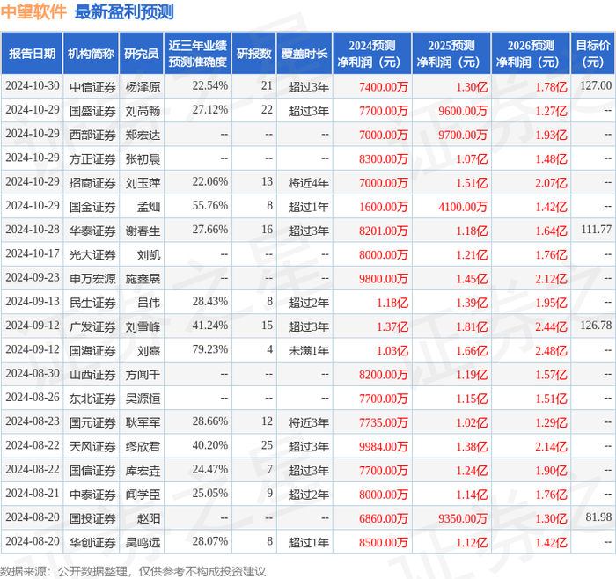
Task: Click the 最新盈利预测 title text
Action: click(124, 11)
